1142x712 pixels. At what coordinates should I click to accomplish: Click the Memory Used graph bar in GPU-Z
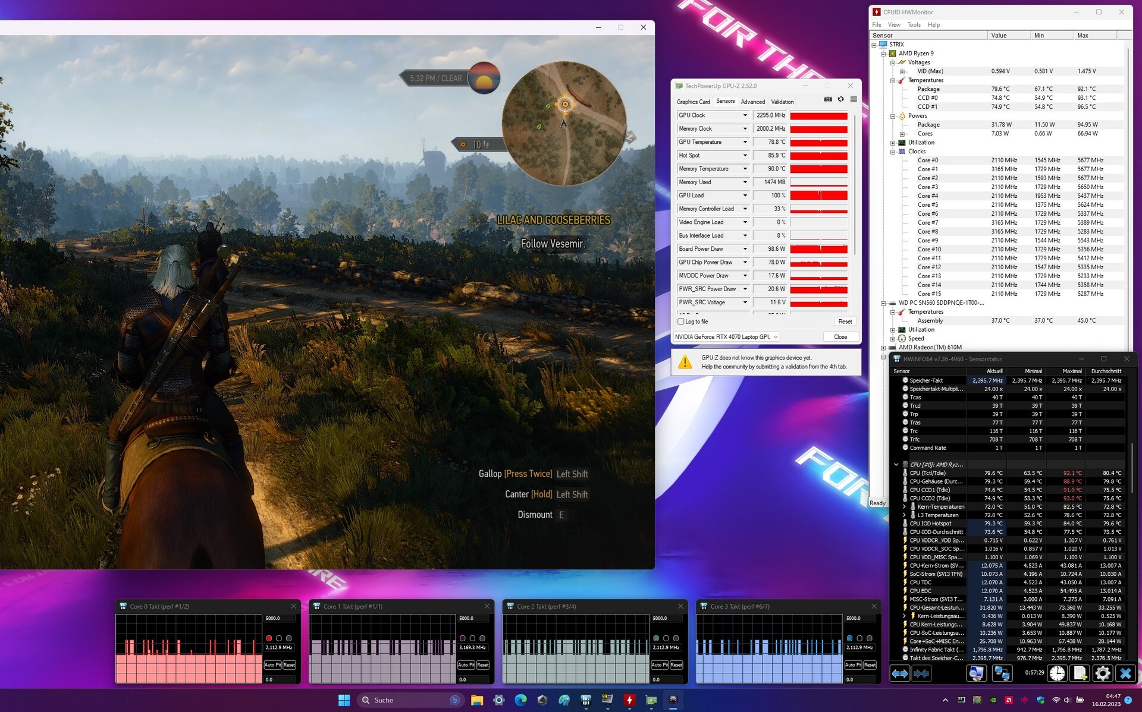tap(818, 182)
